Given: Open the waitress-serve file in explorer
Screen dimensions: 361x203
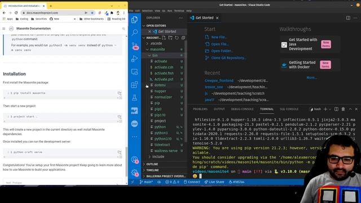Looking at the screenshot, I should tap(166, 151).
